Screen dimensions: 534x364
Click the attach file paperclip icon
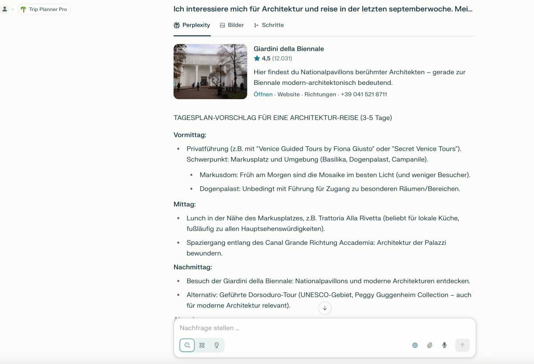point(430,345)
